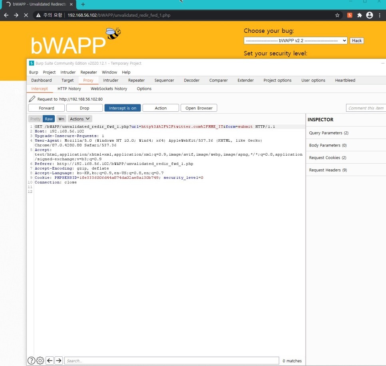Switch to Raw view
The width and height of the screenshot is (386, 366).
click(49, 119)
